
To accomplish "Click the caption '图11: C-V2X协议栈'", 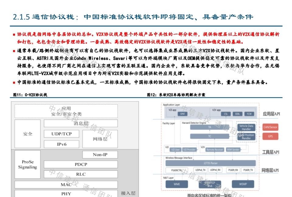I will (30, 95).
